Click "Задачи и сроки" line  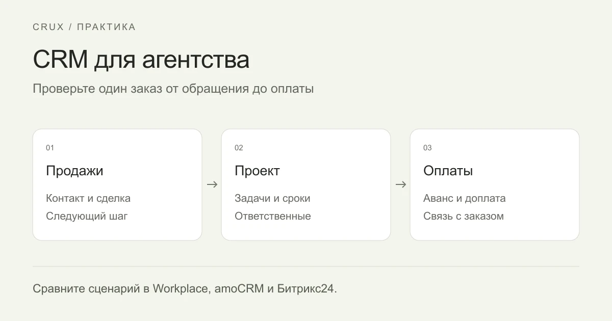[x=272, y=198]
